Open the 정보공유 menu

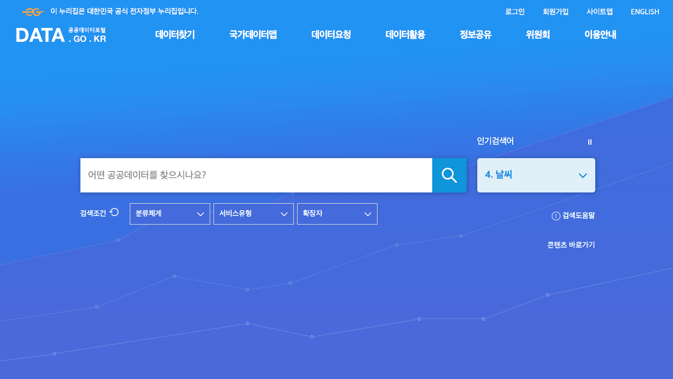click(x=476, y=35)
